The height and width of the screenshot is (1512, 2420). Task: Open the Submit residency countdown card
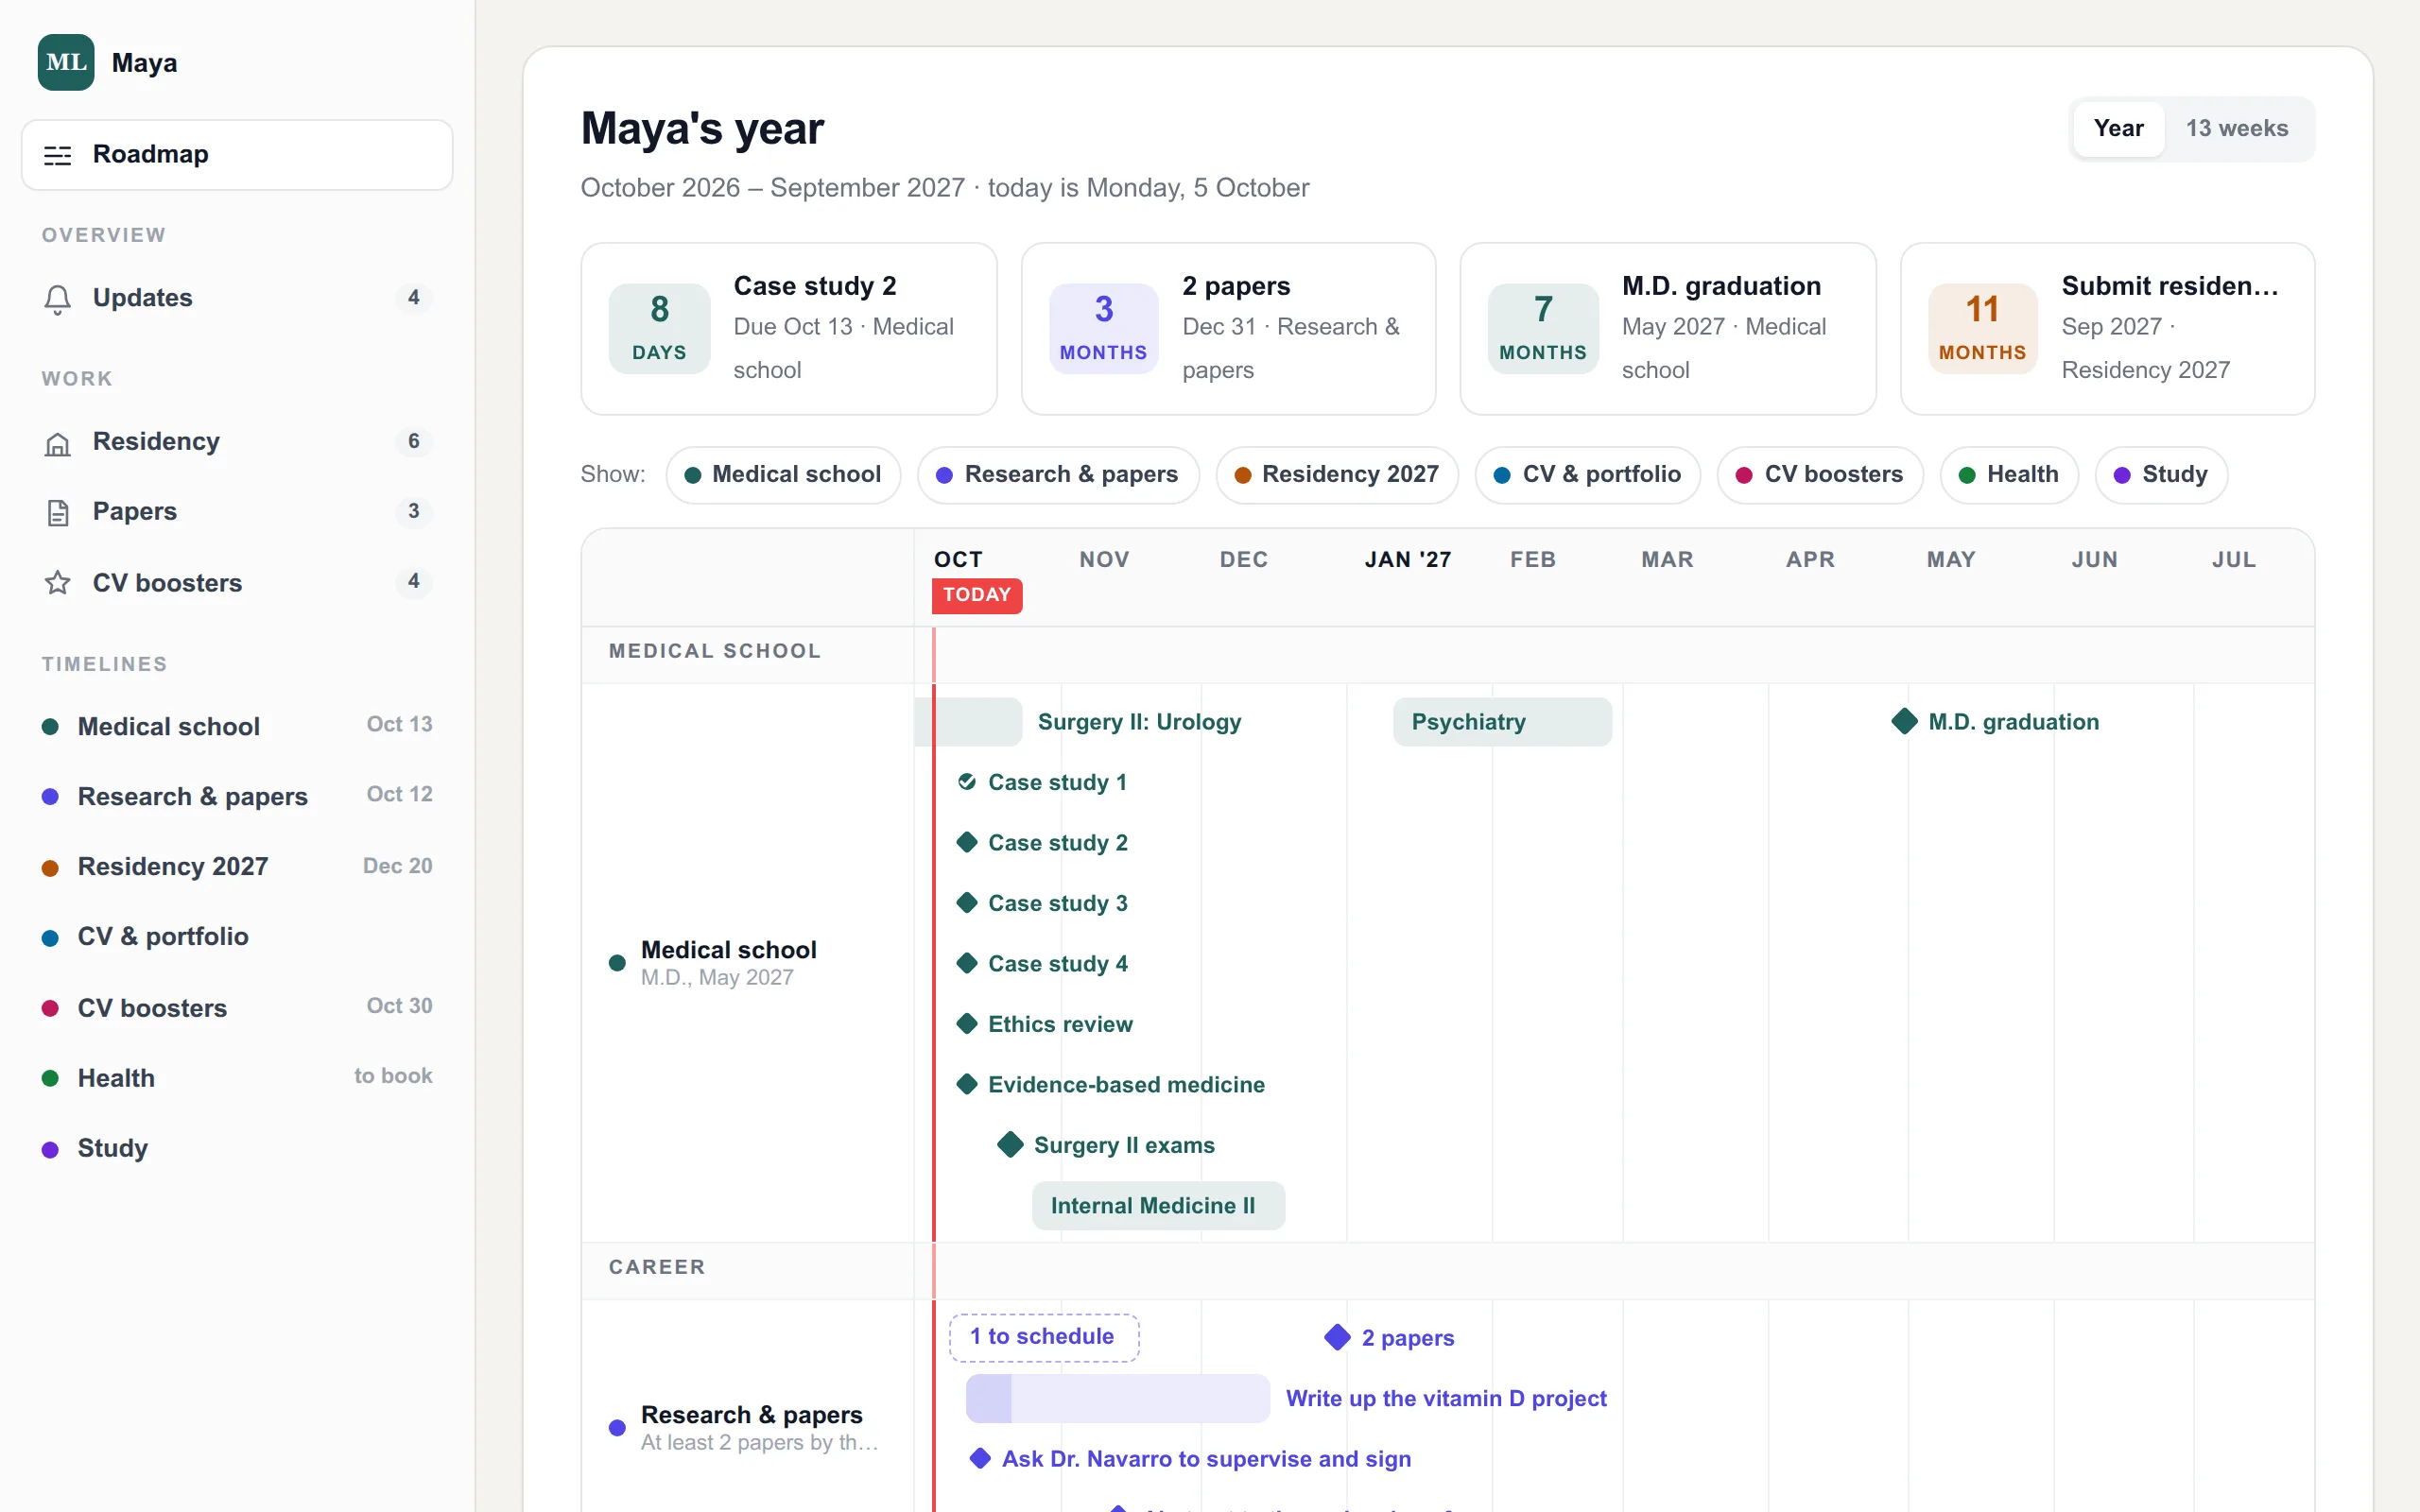point(2107,328)
